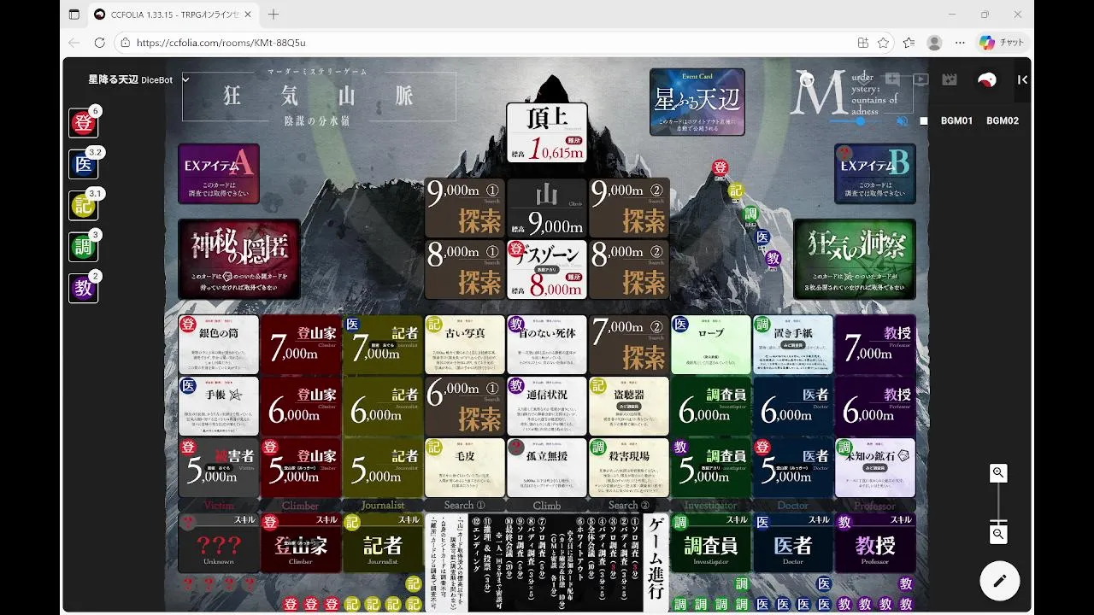Adjust the BGM volume slider
The height and width of the screenshot is (615, 1094).
coord(860,121)
